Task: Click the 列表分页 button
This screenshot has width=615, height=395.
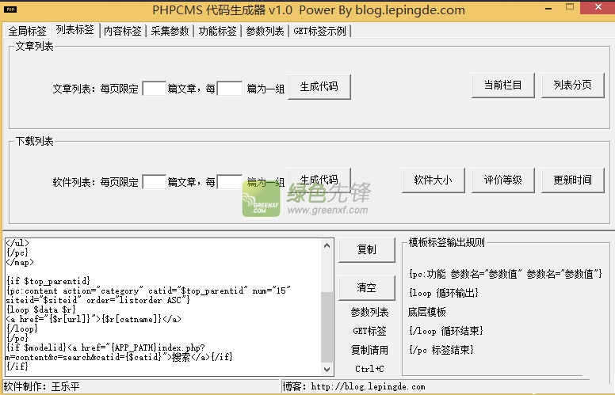Action: point(573,85)
